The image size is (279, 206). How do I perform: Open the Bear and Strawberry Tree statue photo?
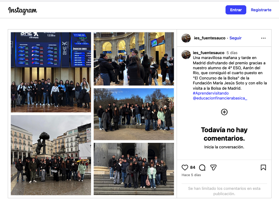click(x=51, y=155)
